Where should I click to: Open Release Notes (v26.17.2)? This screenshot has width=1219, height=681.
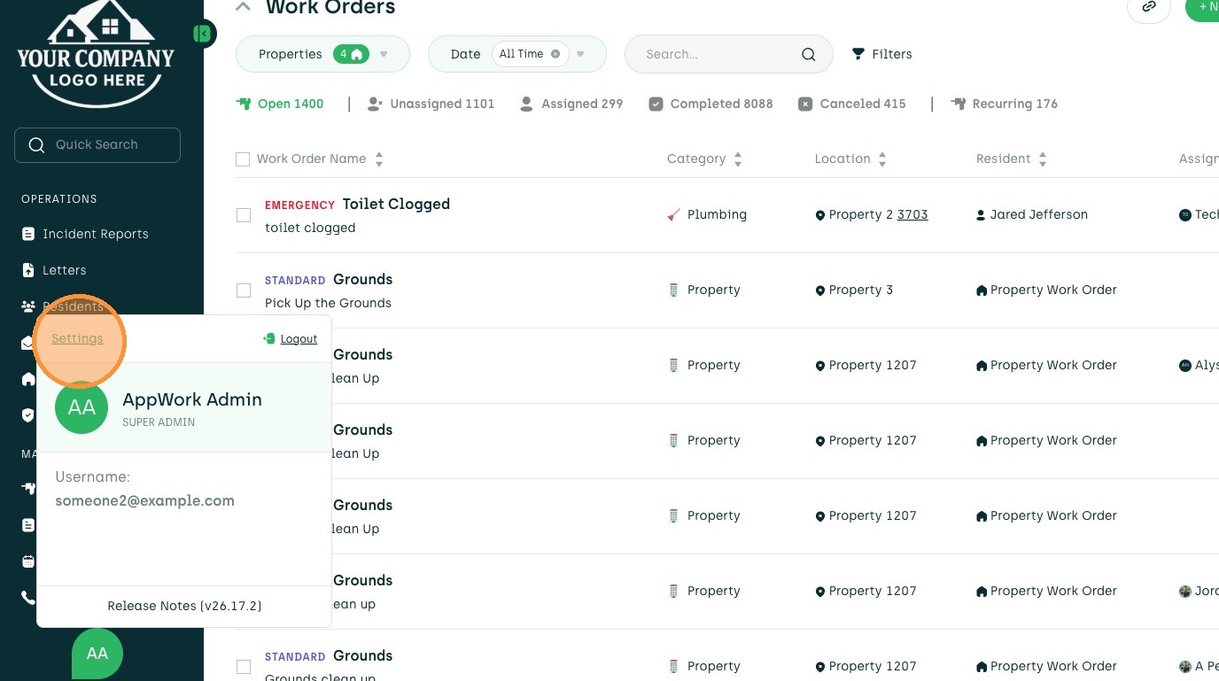pos(184,606)
